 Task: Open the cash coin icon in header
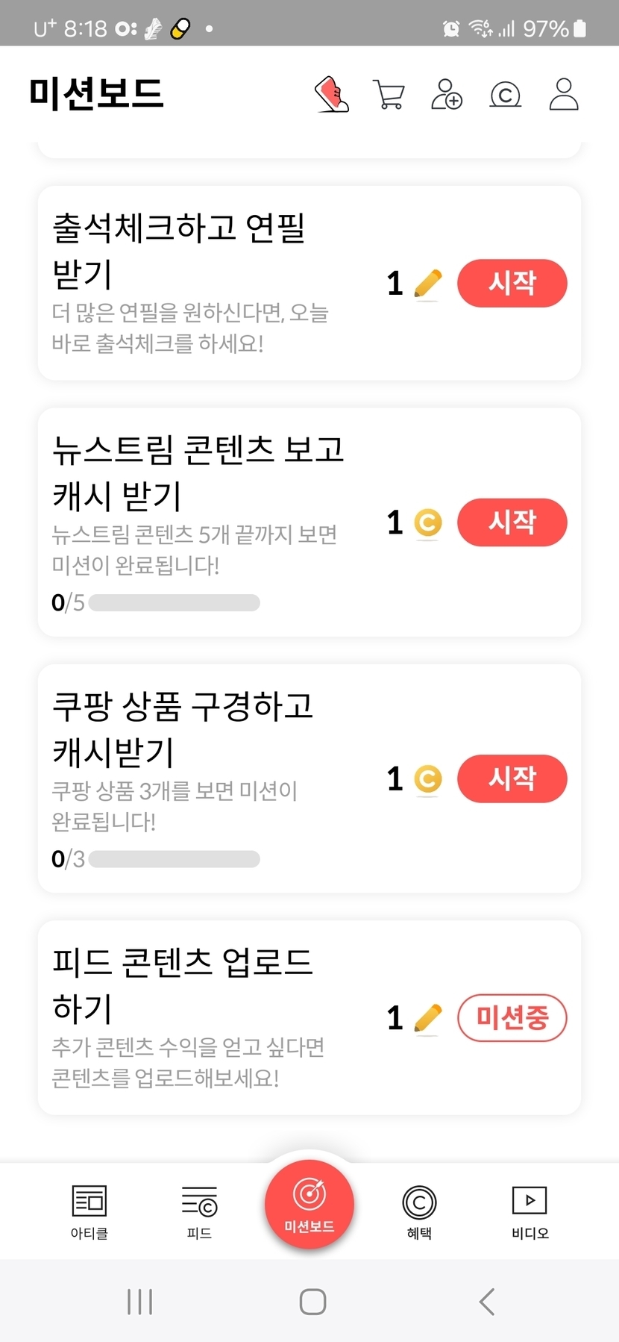(x=505, y=95)
